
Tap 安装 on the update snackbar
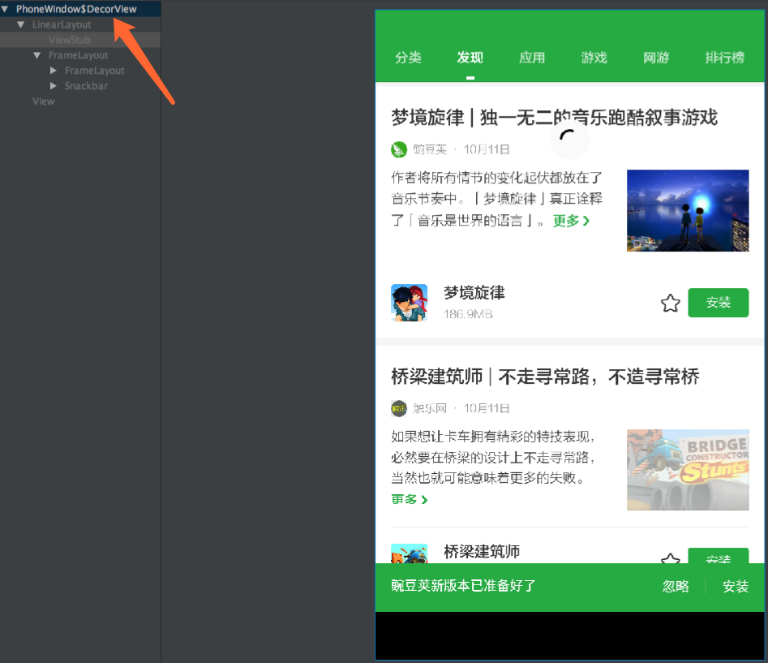736,587
